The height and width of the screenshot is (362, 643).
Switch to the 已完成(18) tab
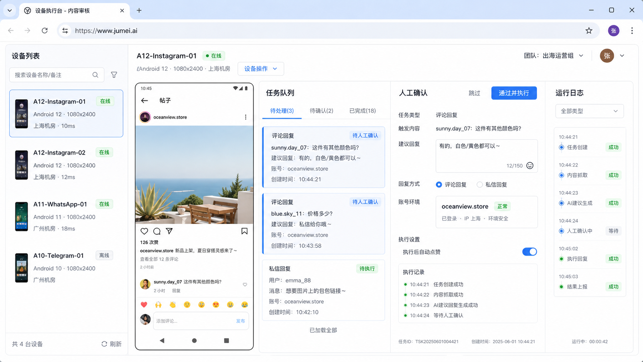point(362,111)
